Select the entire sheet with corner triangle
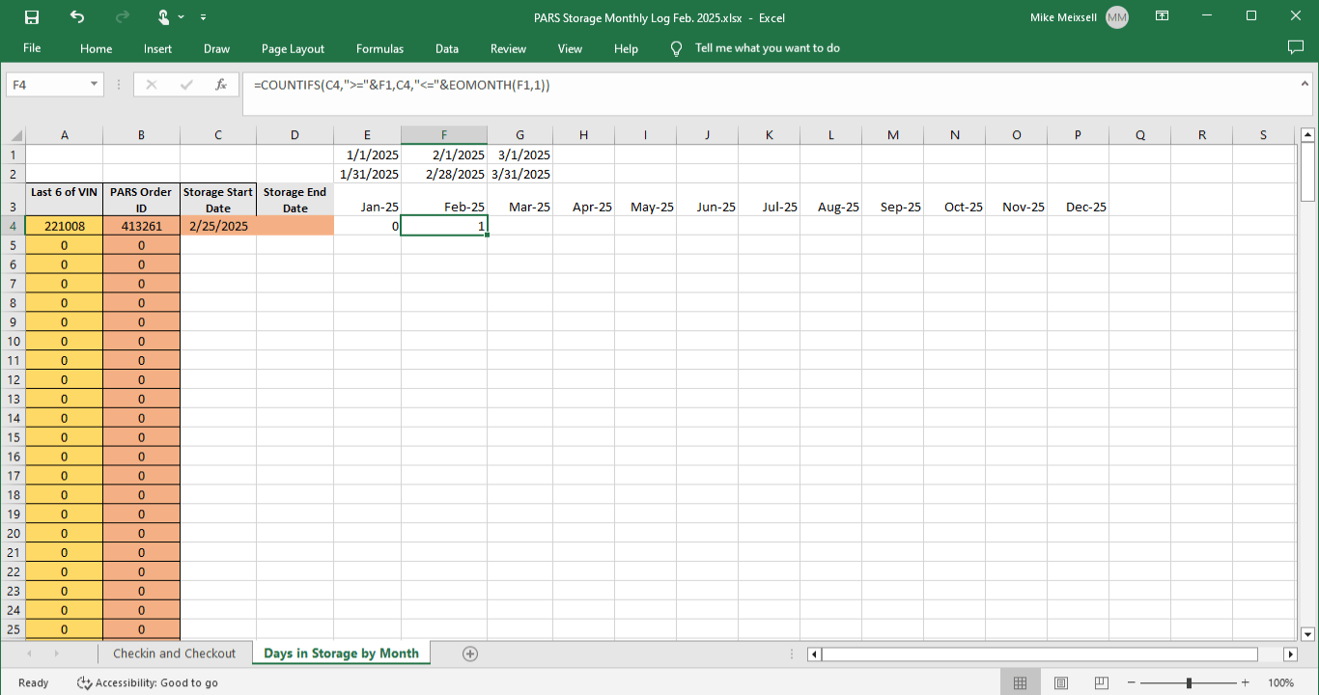 13,135
